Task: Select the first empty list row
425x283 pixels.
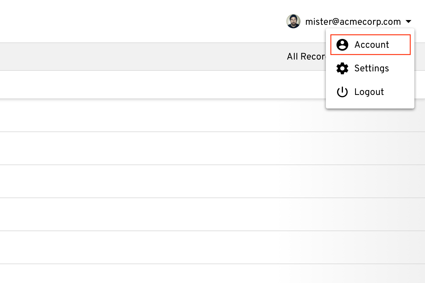Action: pos(212,115)
